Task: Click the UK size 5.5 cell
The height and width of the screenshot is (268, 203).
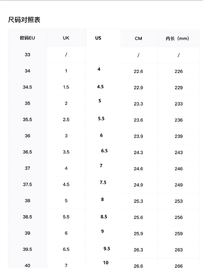Action: pos(66,217)
